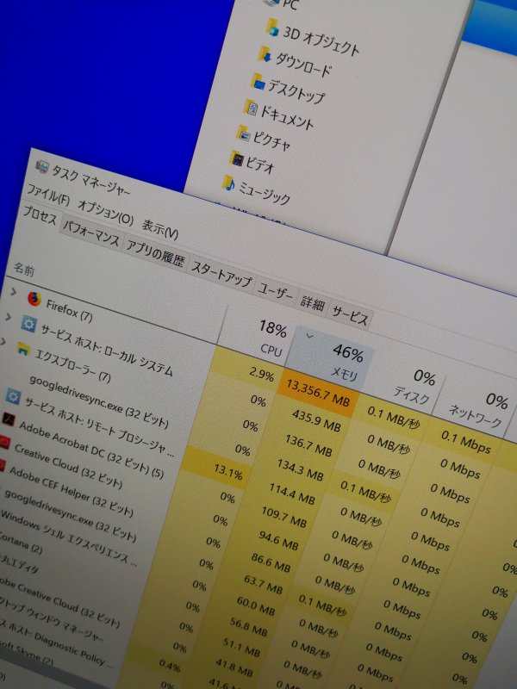
Task: Expand the エクスプローラー (7) process group
Action: point(3,341)
